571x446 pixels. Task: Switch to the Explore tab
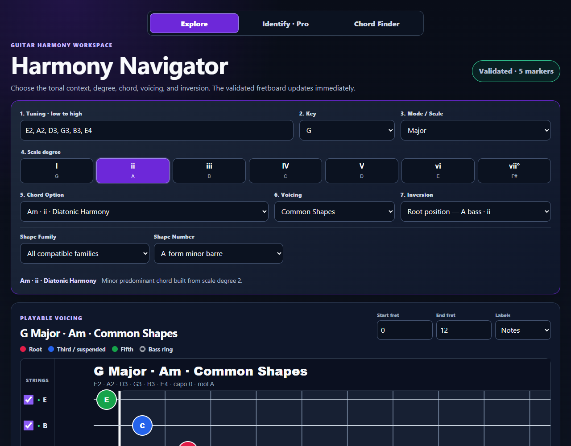coord(194,23)
